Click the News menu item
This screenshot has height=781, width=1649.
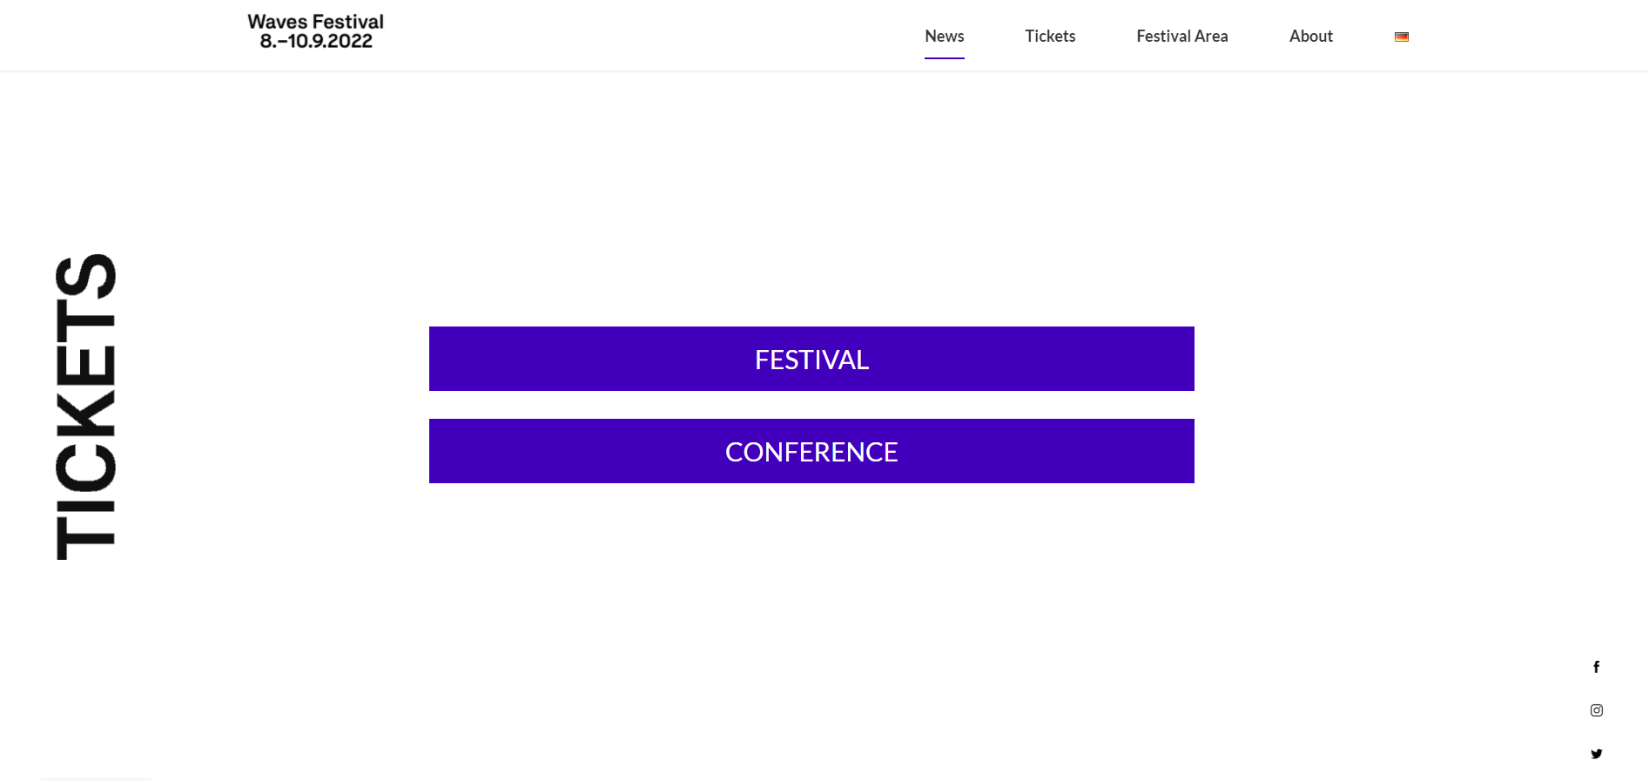point(944,36)
